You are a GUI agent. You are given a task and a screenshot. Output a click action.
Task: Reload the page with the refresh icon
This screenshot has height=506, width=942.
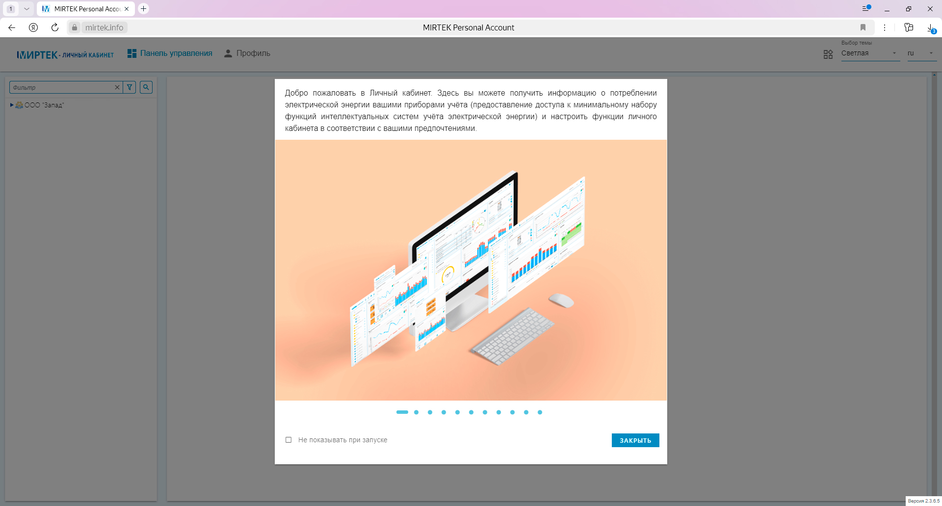pyautogui.click(x=55, y=27)
